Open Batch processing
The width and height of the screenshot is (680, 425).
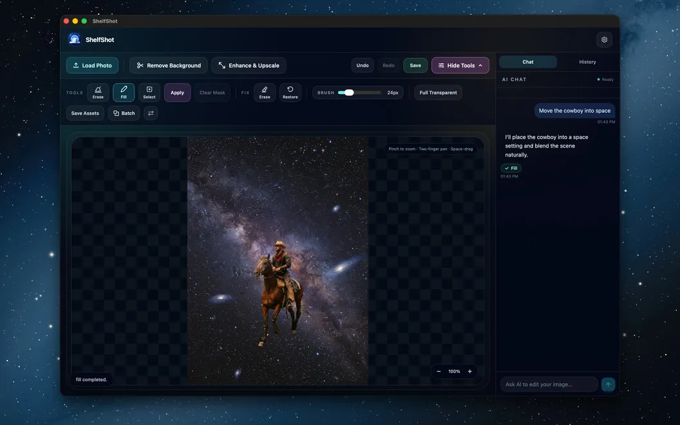[x=124, y=113]
